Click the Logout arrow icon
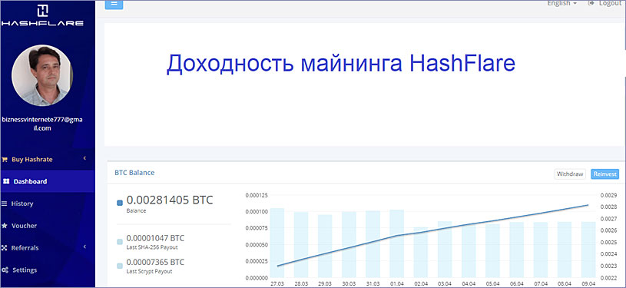Viewport: 626px width, 288px height. point(591,3)
